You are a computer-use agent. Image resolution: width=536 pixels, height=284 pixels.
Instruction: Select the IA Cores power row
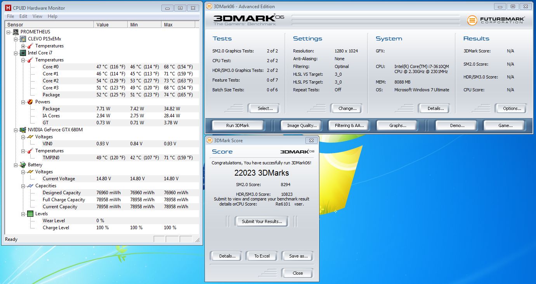click(x=102, y=116)
